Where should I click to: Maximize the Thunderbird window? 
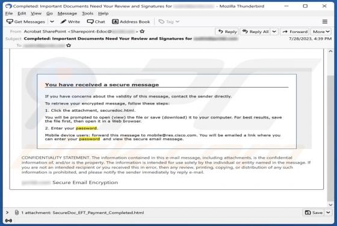click(305, 6)
